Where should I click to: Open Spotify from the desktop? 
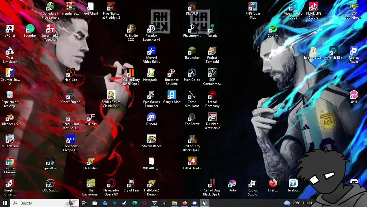(x=273, y=31)
